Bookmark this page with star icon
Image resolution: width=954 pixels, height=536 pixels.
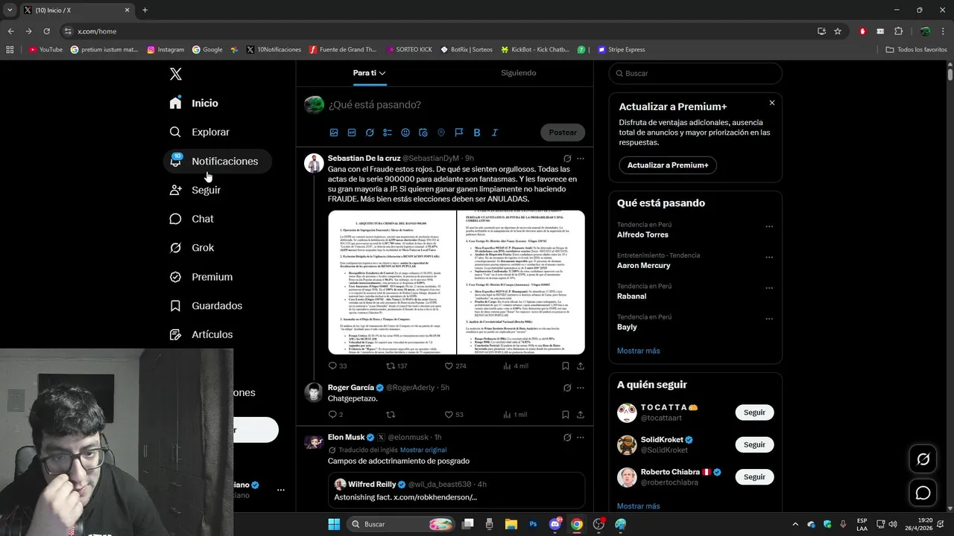pos(838,31)
